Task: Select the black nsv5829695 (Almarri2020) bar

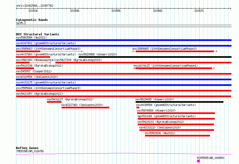Action: 180,102
